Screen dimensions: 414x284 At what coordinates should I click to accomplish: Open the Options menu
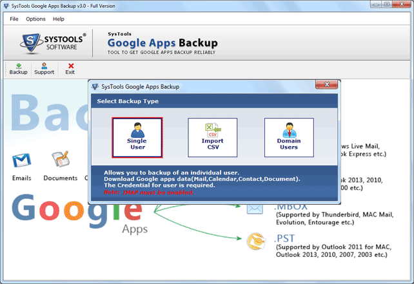pos(35,19)
